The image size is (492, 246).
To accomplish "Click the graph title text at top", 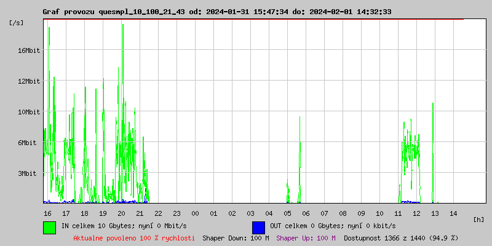I will (x=217, y=12).
